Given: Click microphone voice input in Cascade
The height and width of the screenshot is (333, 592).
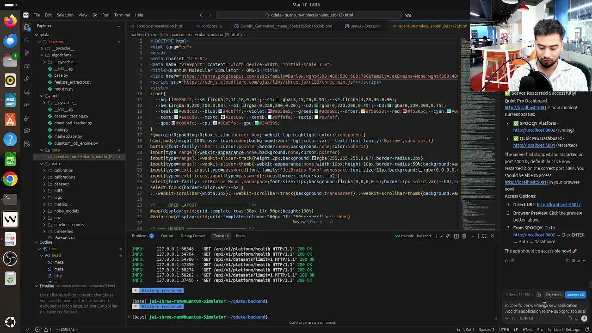Looking at the screenshot, I should pyautogui.click(x=576, y=319).
